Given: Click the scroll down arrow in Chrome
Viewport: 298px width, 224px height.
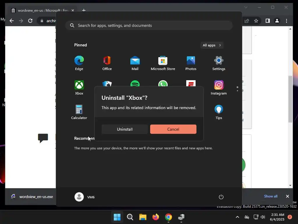Looking at the screenshot, I should point(290,185).
